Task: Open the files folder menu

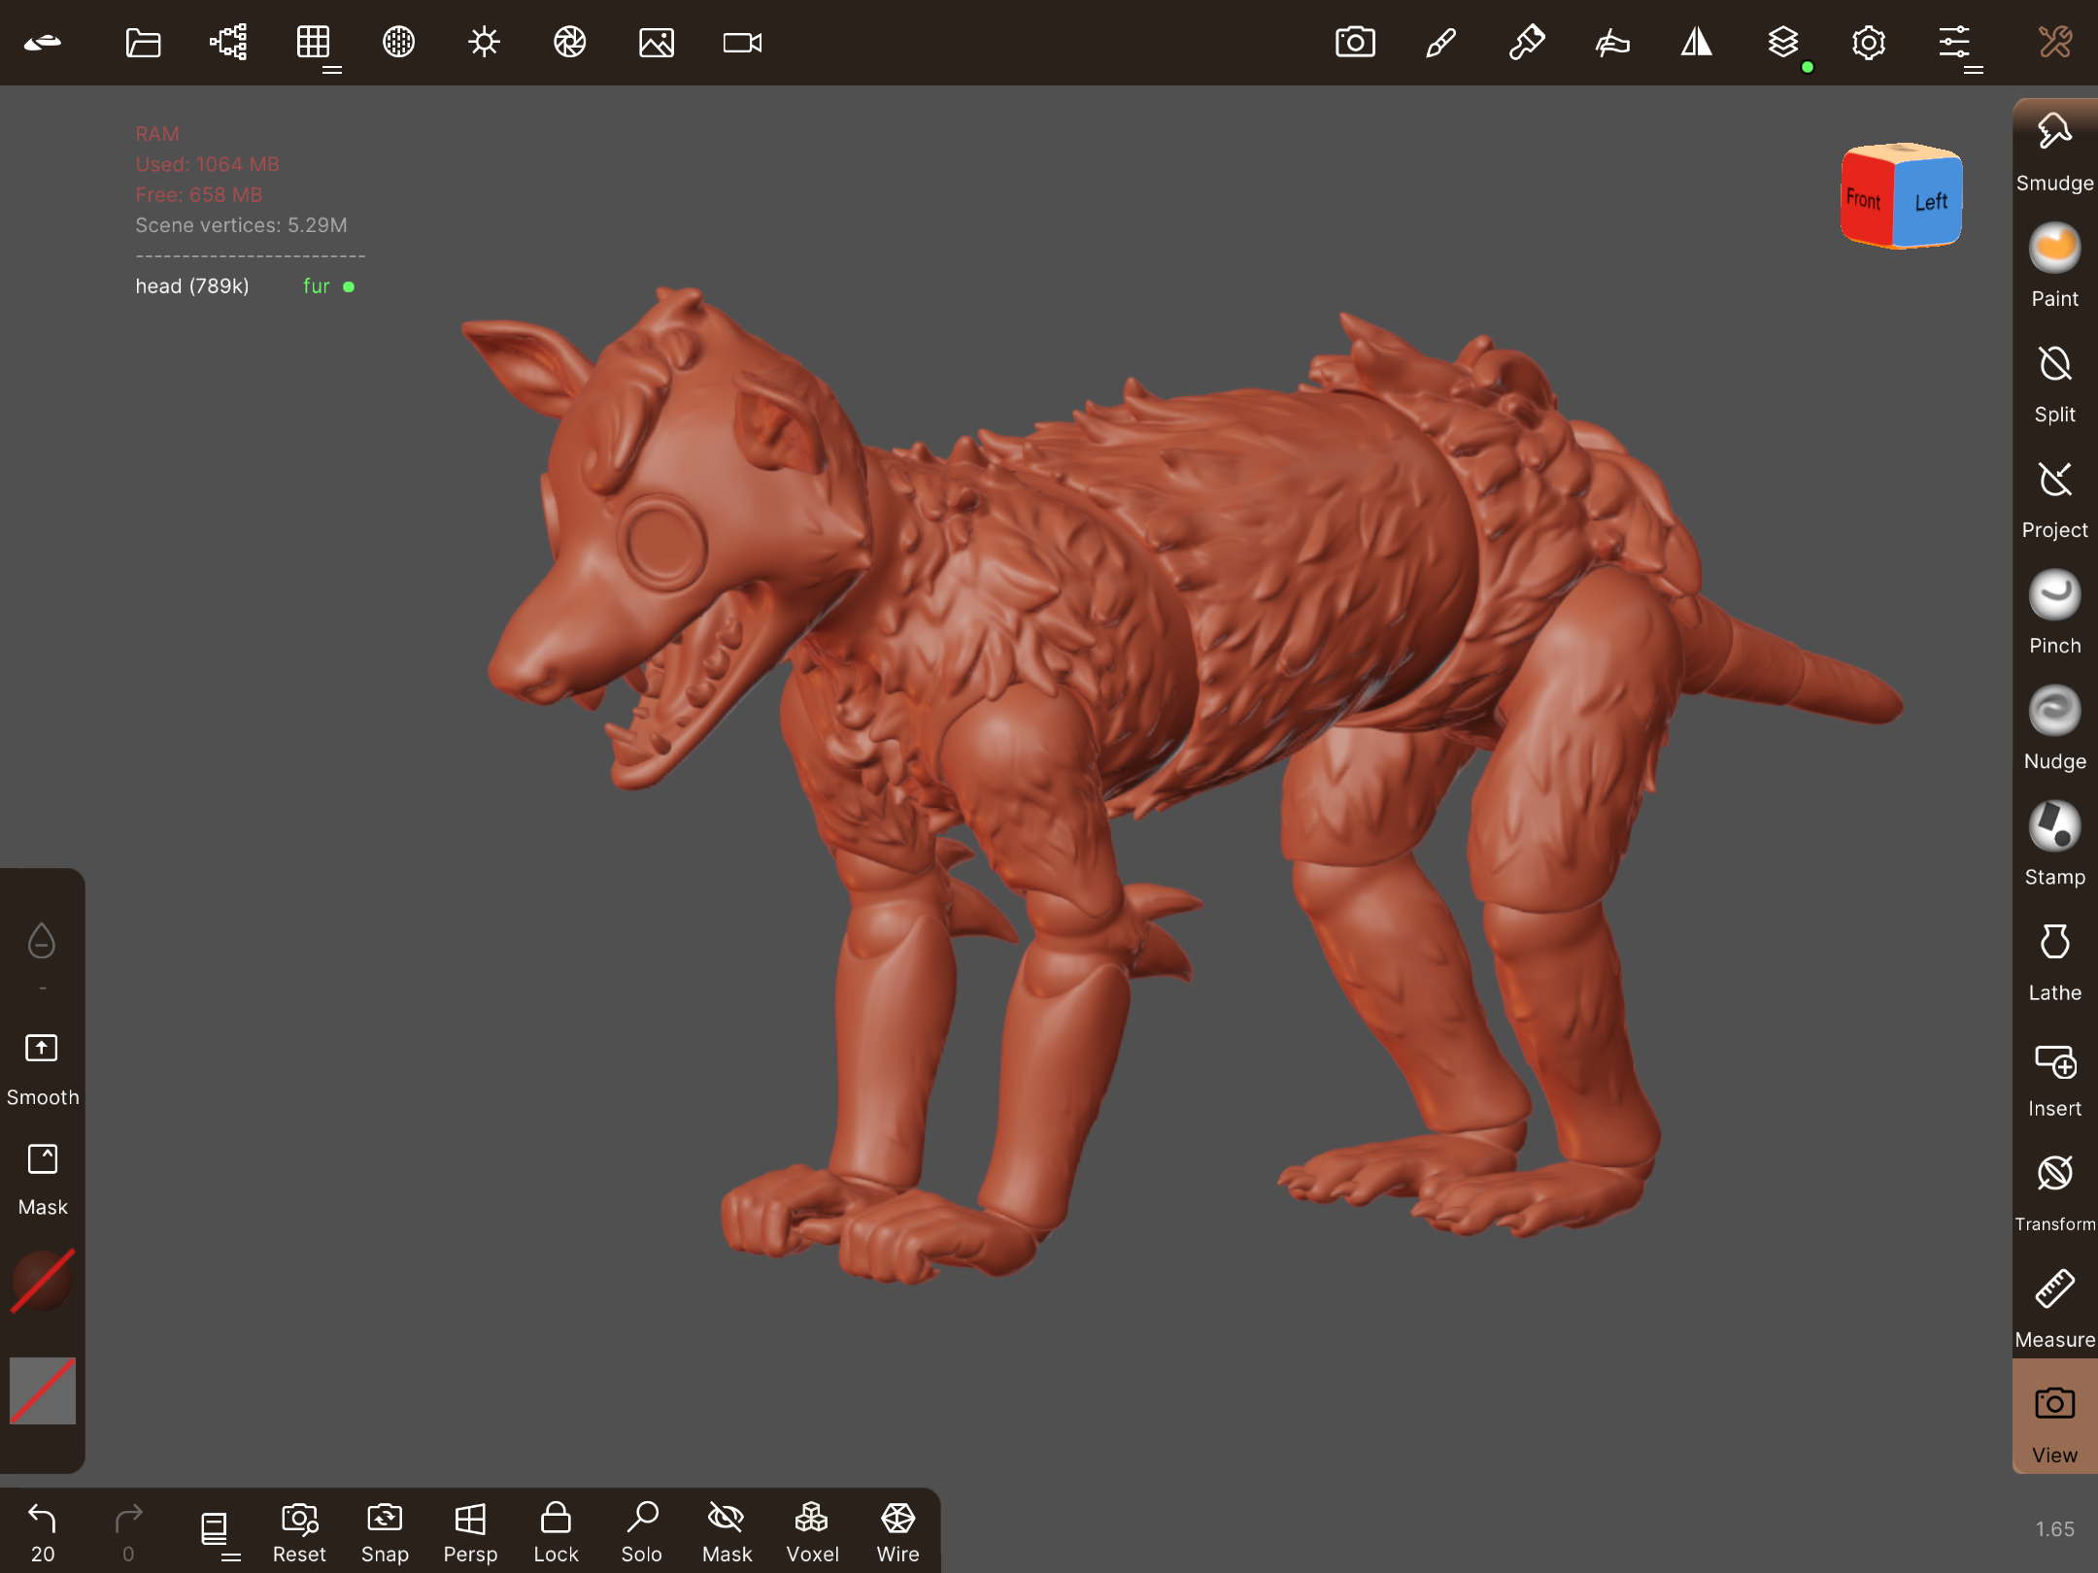Action: 143,43
